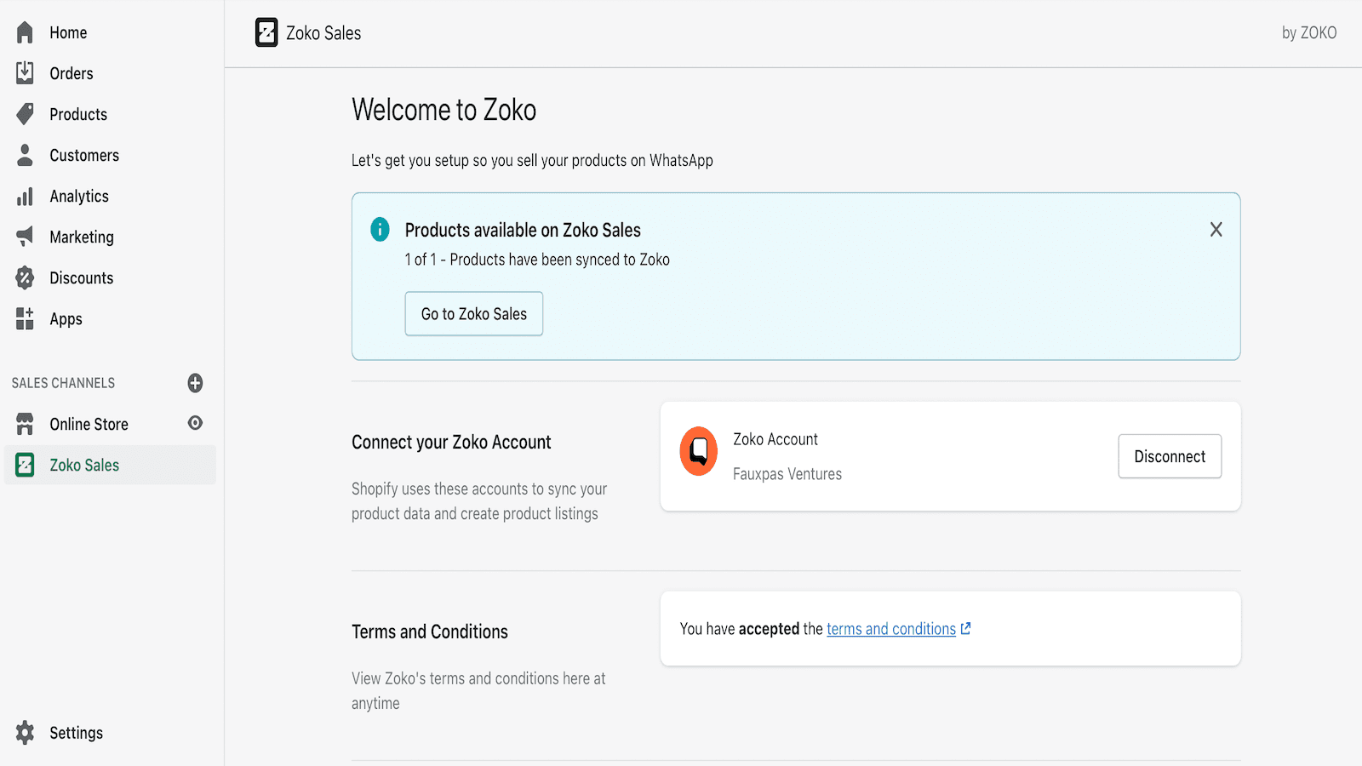The width and height of the screenshot is (1362, 766).
Task: Click the Products tag icon
Action: click(x=26, y=114)
